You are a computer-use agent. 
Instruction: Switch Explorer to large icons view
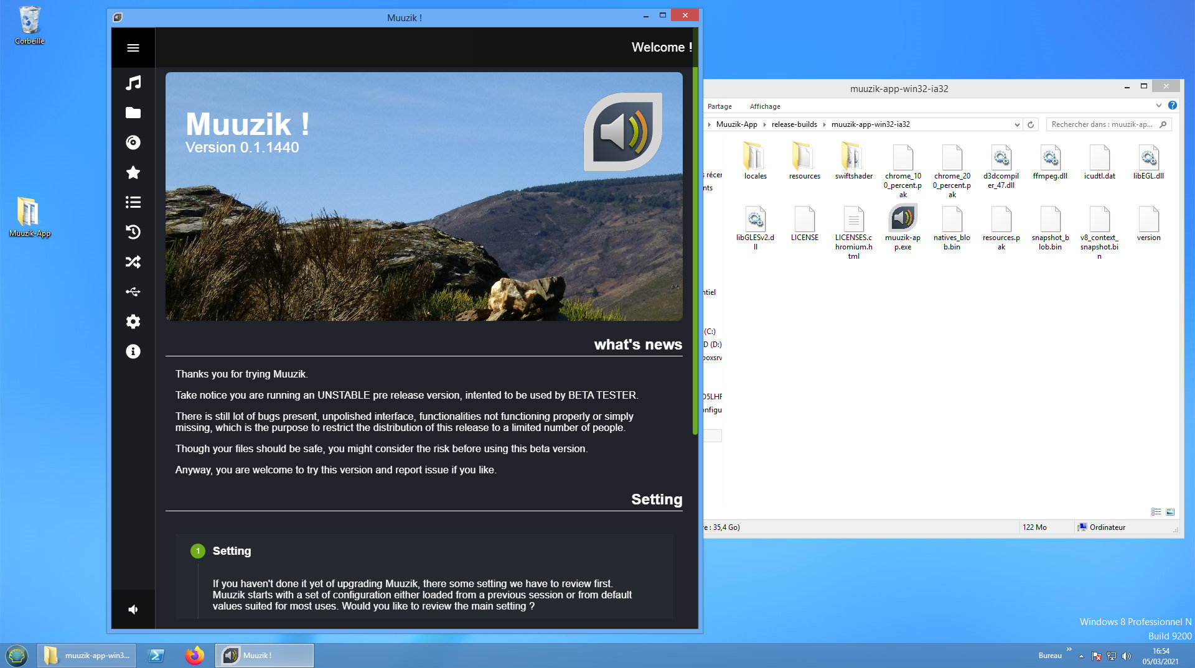[1169, 512]
